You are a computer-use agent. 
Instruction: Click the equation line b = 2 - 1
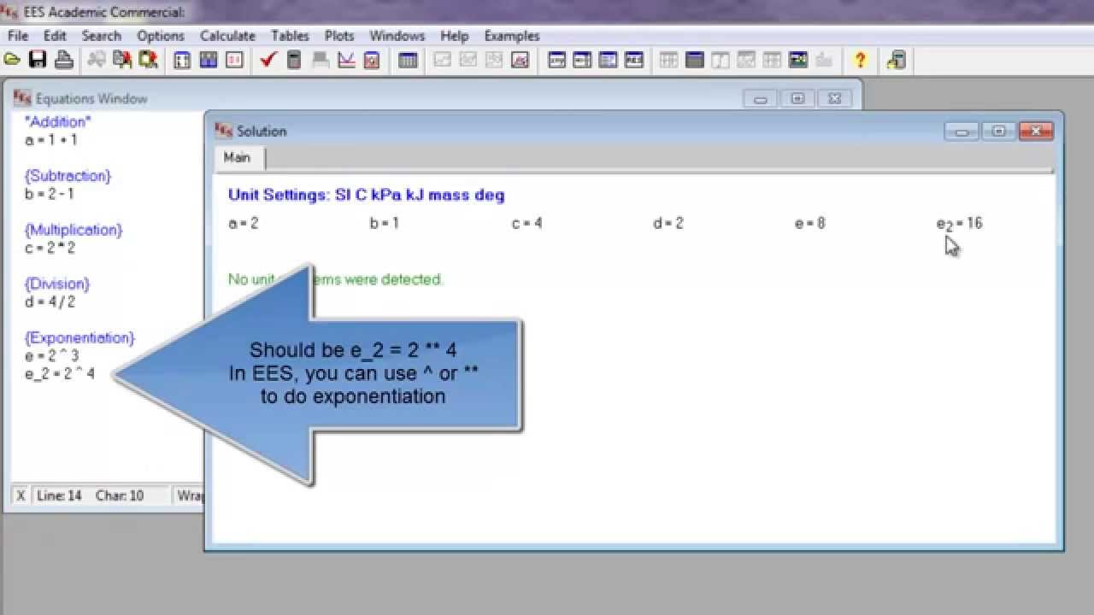50,194
